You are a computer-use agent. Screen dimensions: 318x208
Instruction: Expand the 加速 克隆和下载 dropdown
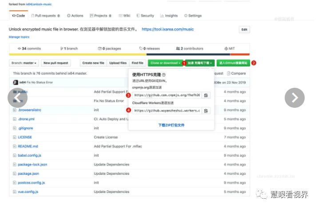(x=201, y=63)
